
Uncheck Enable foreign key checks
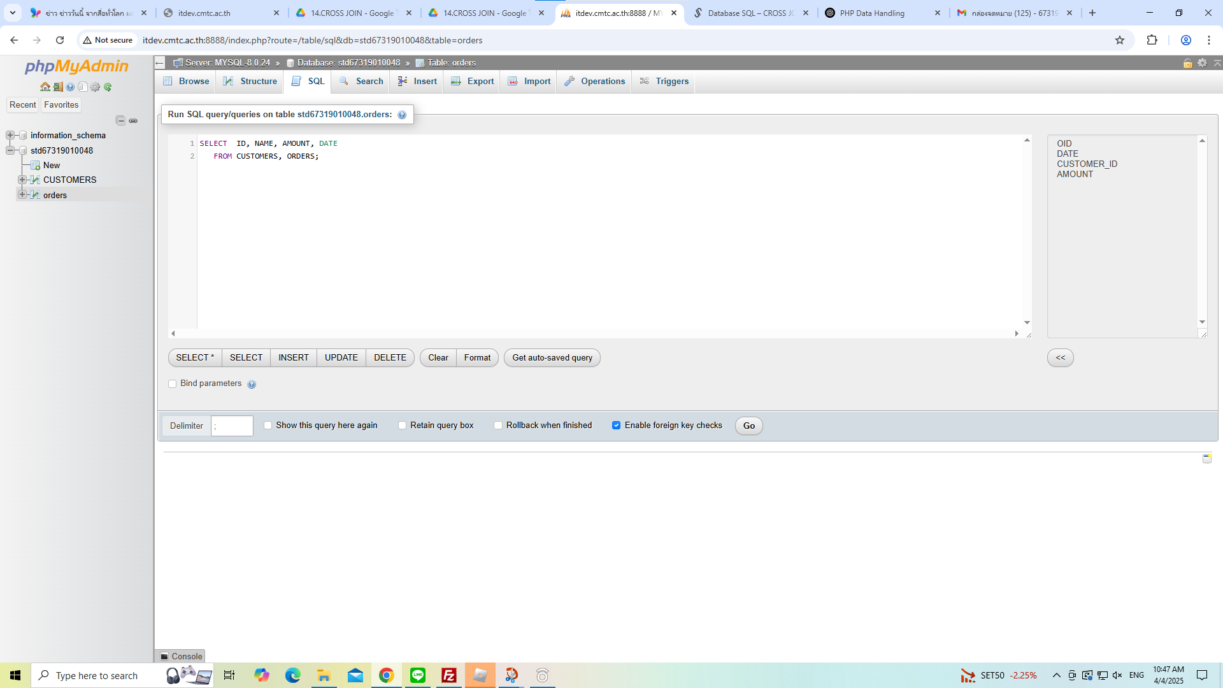pos(616,426)
